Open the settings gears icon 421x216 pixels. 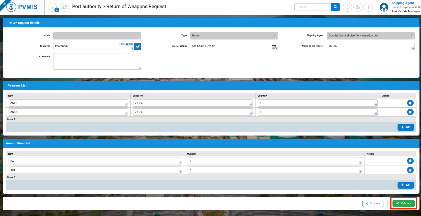click(358, 7)
